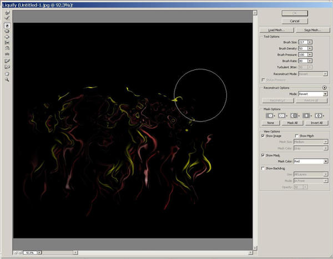
Task: Select the Forward Warp tool
Action: pyautogui.click(x=7, y=13)
